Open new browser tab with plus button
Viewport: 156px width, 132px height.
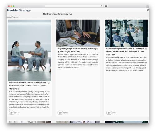[148, 7]
